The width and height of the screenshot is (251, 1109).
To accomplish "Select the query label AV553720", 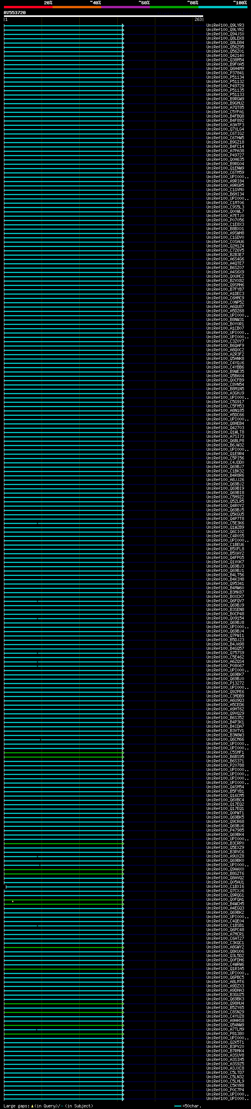I will coord(15,13).
